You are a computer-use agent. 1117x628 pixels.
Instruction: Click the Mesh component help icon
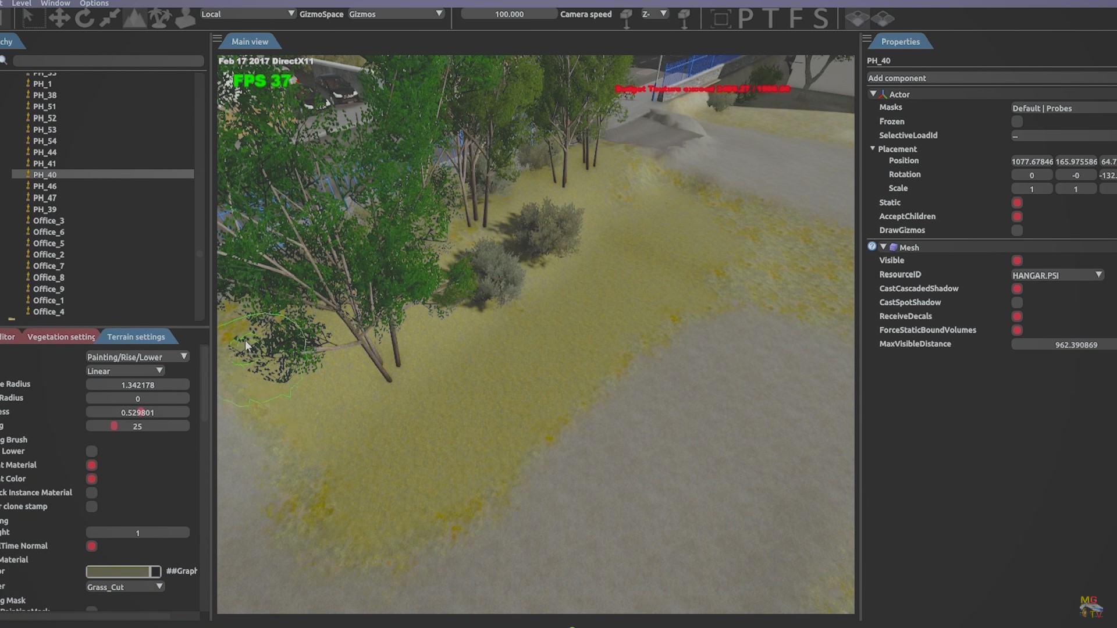872,247
